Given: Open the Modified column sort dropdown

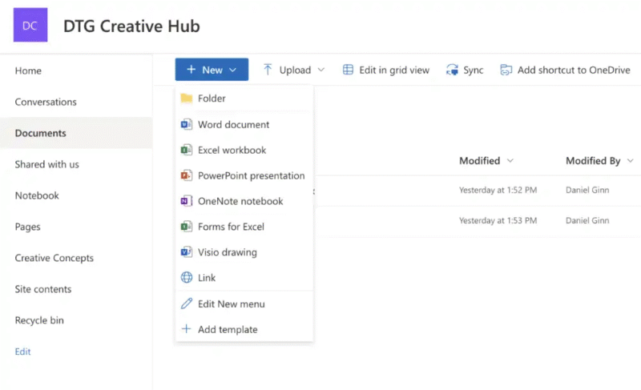Looking at the screenshot, I should point(510,161).
